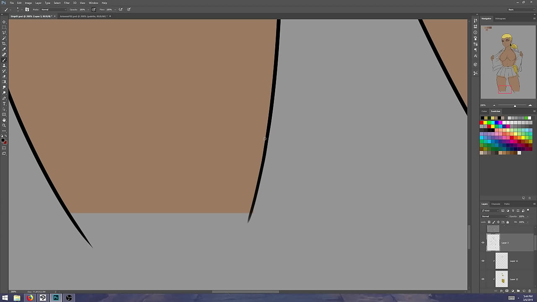The image size is (537, 302).
Task: Expand the layer Opacity dropdown arrow
Action: point(527,216)
